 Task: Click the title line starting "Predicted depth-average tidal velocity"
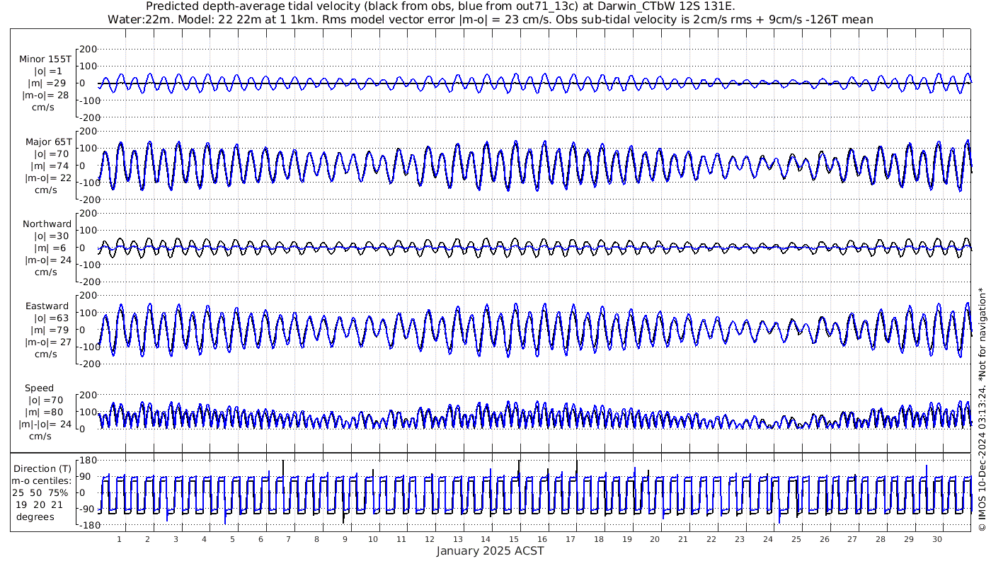(440, 6)
